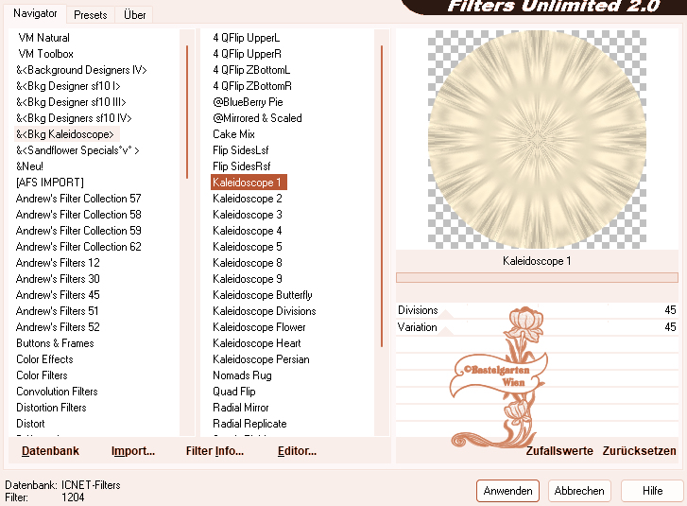Open the Über tab

pos(134,15)
